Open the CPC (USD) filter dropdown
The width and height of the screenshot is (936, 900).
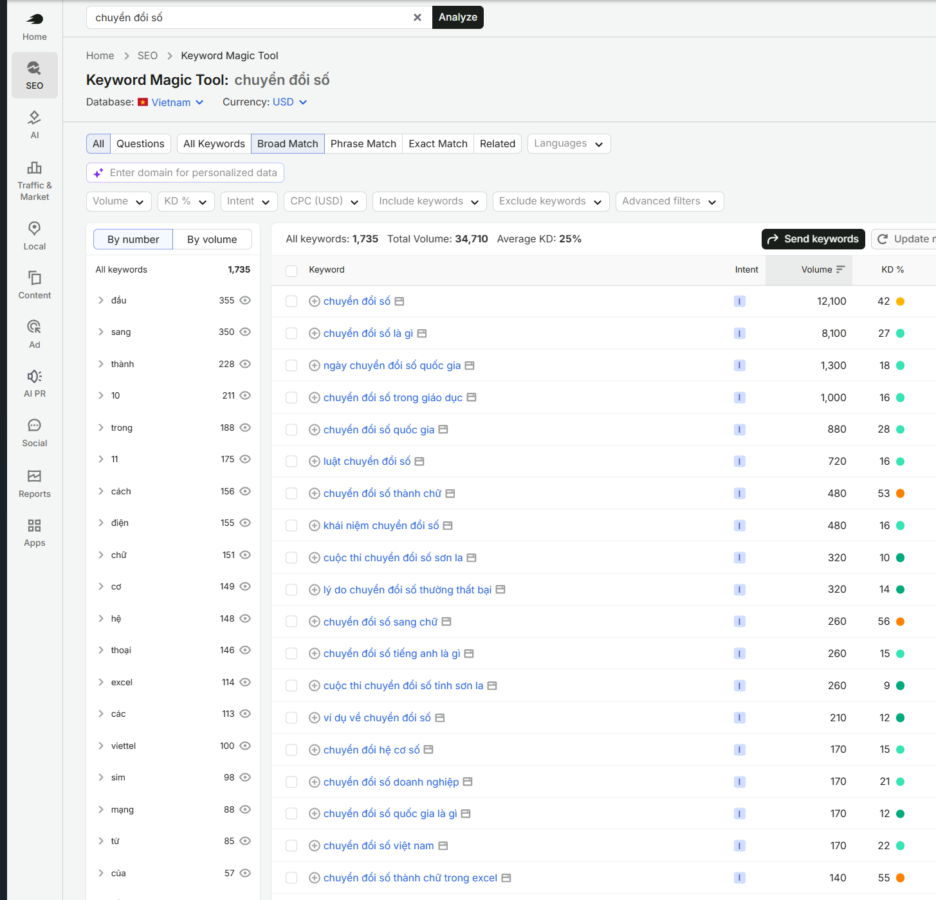tap(325, 201)
